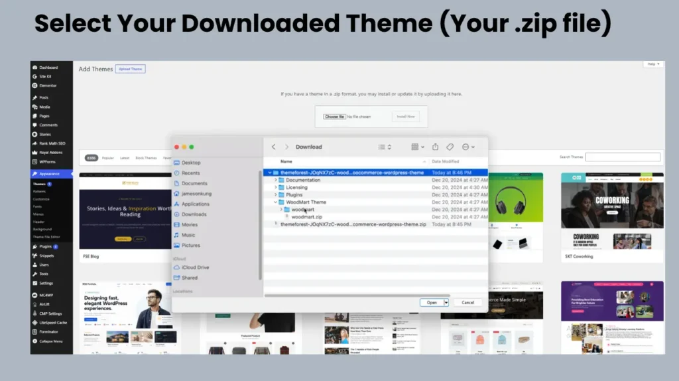
Task: Select the Applications sidebar location
Action: tap(195, 204)
